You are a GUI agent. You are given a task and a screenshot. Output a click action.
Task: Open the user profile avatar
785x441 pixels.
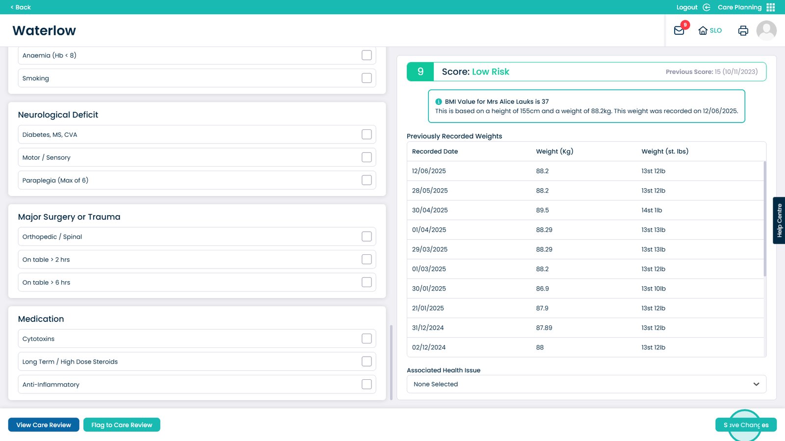coord(766,30)
